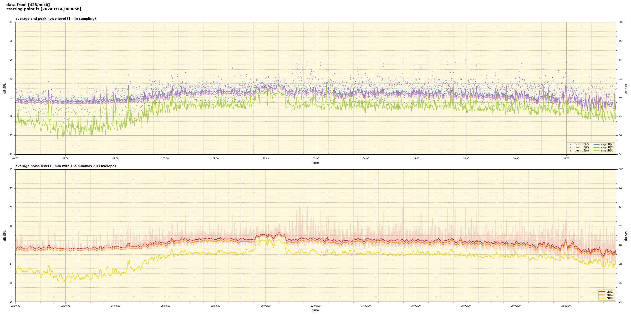Click the peak dB(A) legend marker

pyautogui.click(x=570, y=151)
